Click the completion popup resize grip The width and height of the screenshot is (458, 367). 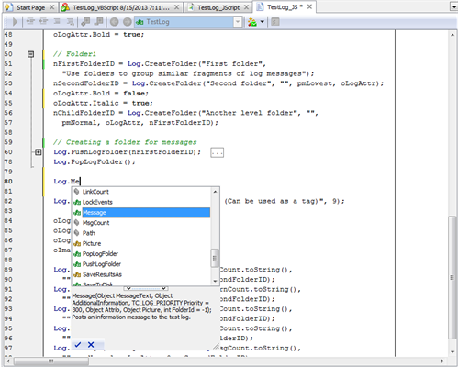[x=217, y=346]
